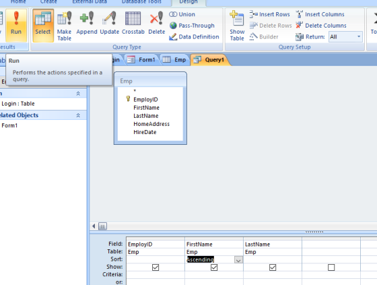Click Insert Rows in Query Setup
Image resolution: width=377 pixels, height=285 pixels.
click(269, 14)
